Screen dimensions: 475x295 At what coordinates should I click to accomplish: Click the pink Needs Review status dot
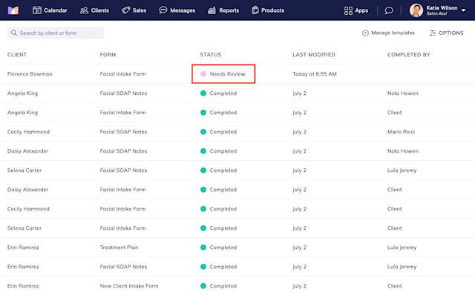click(203, 74)
